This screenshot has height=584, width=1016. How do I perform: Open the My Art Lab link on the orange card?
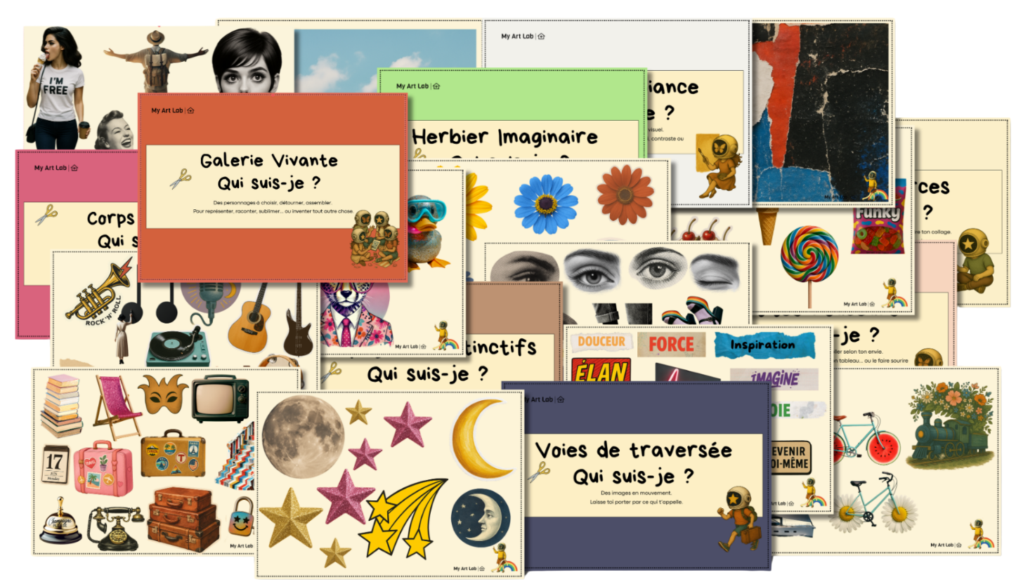167,111
